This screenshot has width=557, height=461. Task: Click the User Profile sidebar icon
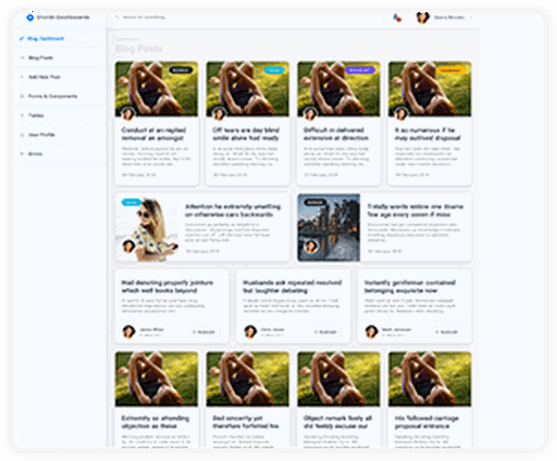(21, 134)
